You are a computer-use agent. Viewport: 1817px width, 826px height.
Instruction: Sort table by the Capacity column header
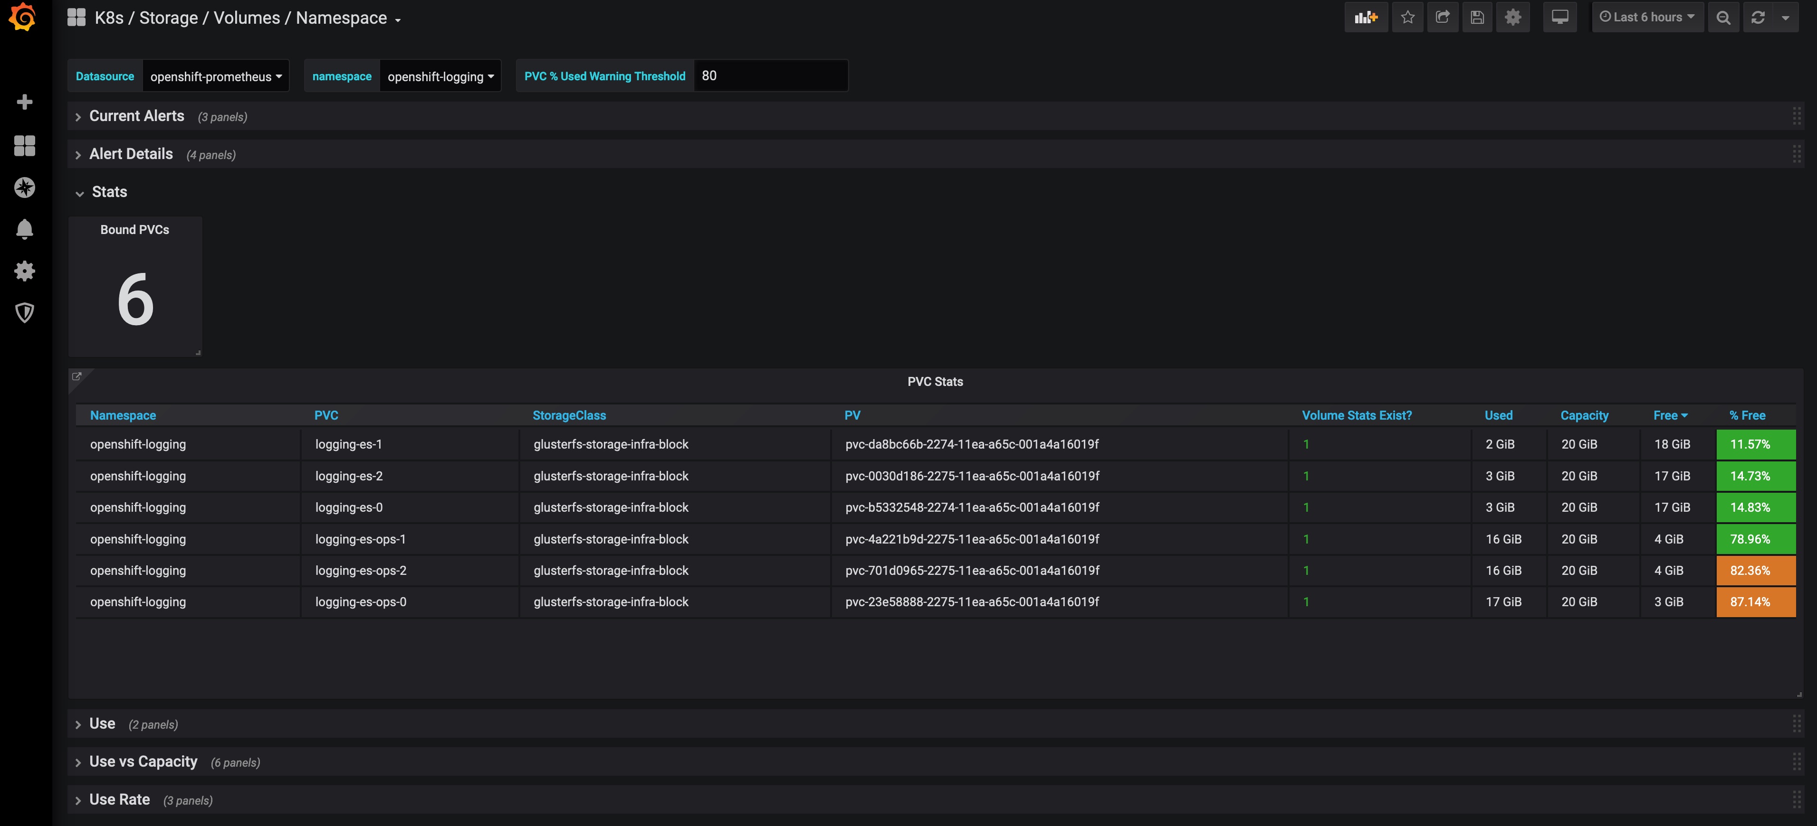click(x=1584, y=416)
